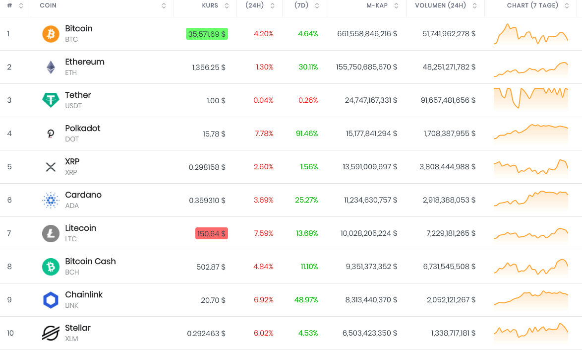The width and height of the screenshot is (582, 351).
Task: Click the Chainlink hexagon logo
Action: 51,300
